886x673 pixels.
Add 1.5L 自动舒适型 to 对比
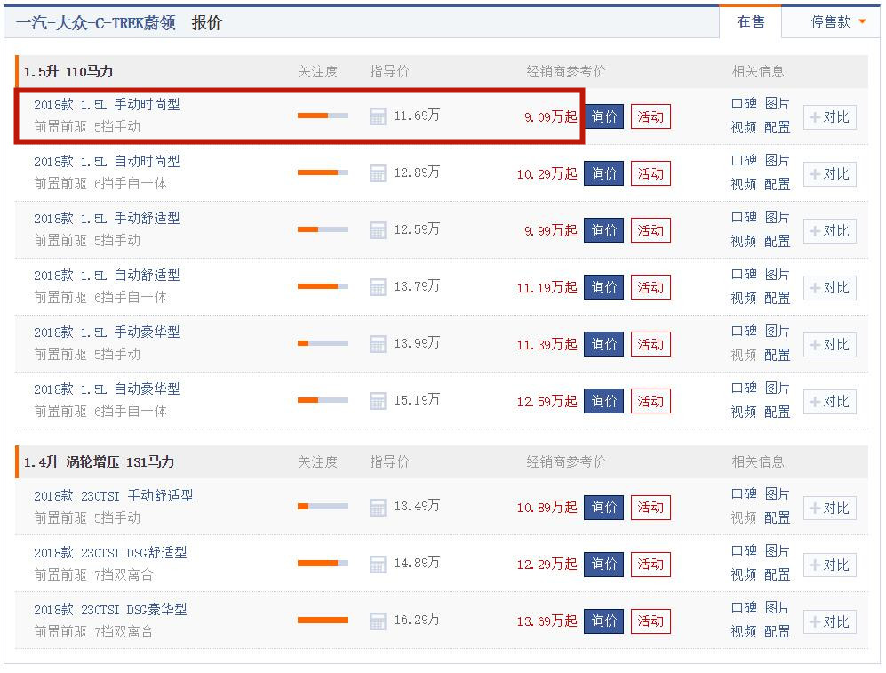[x=829, y=288]
